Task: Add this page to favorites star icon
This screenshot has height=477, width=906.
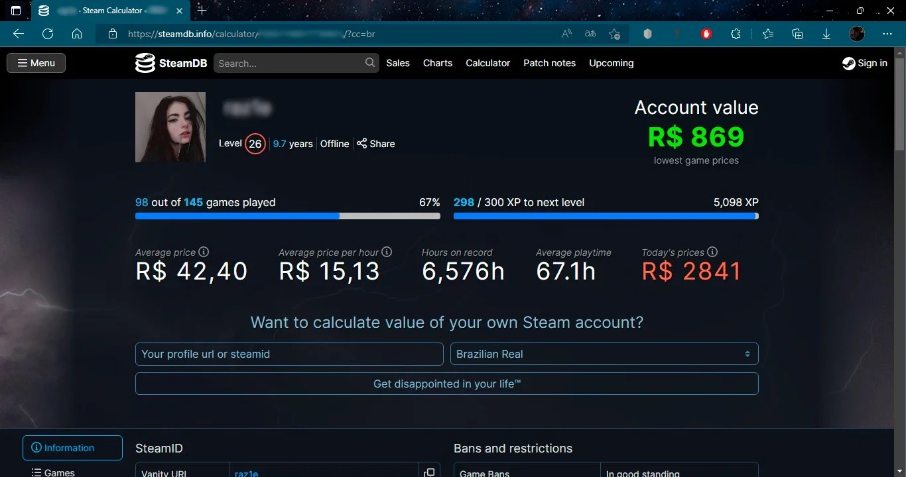Action: point(614,34)
